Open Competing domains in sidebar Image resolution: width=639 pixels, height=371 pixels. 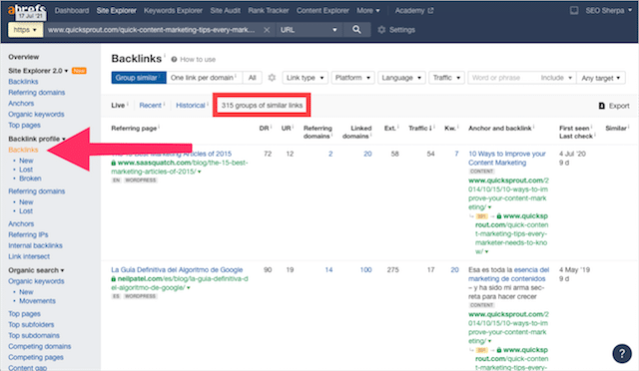tap(40, 346)
